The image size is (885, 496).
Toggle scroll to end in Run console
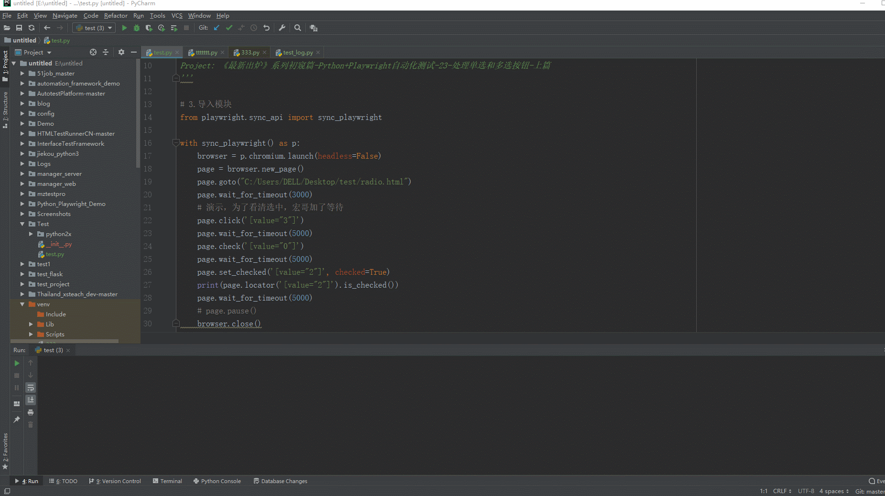(31, 400)
